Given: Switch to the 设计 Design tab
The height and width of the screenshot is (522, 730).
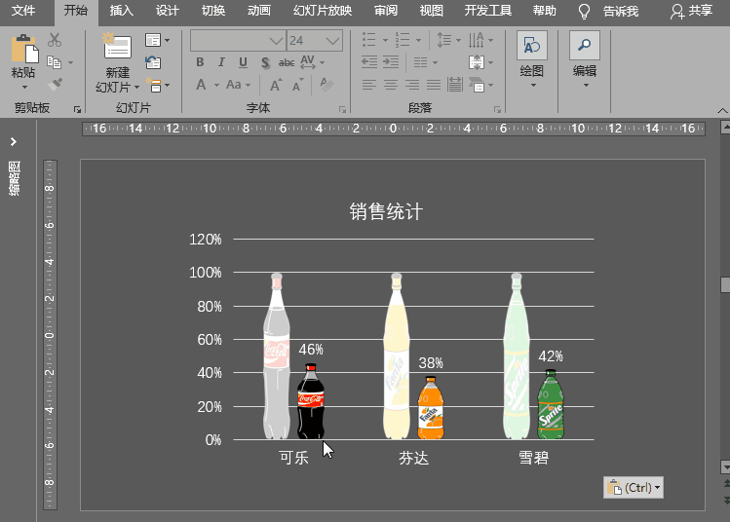Looking at the screenshot, I should point(167,11).
